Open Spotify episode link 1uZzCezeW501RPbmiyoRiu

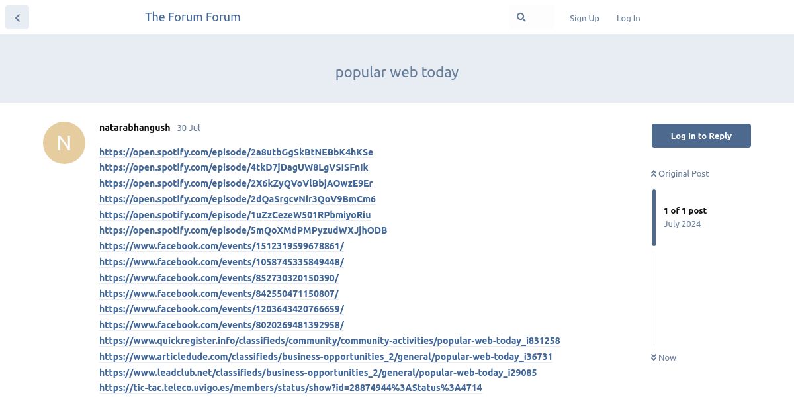tap(235, 215)
